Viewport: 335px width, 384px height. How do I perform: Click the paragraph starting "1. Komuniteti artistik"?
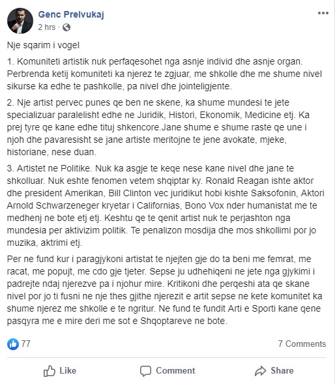pyautogui.click(x=164, y=74)
